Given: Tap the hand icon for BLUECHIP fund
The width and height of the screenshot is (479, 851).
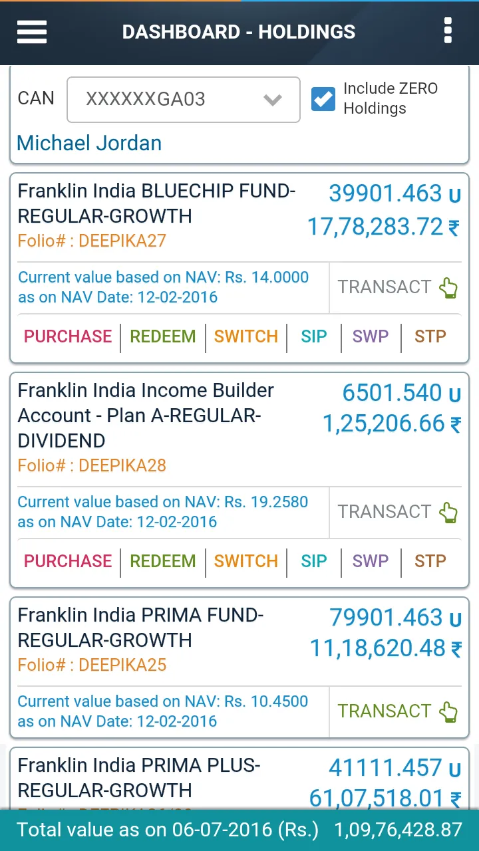Looking at the screenshot, I should (449, 288).
